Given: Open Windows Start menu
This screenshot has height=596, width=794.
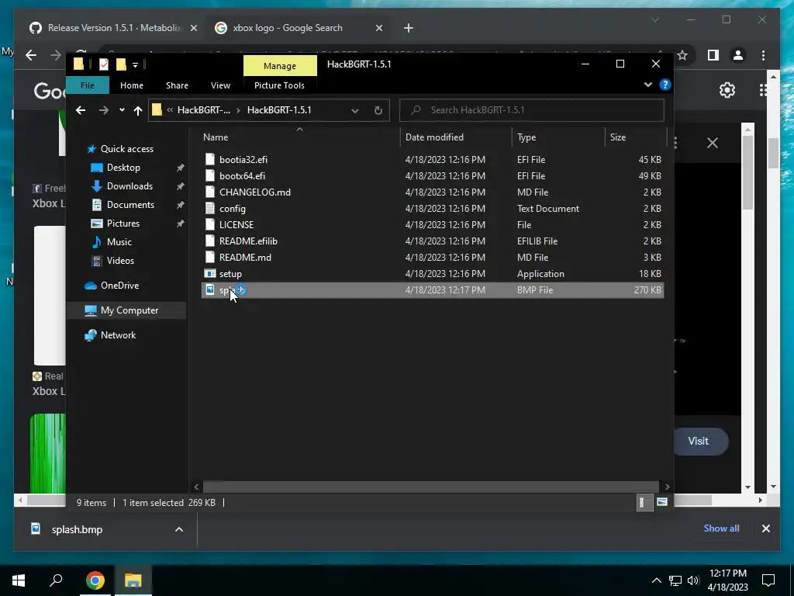Looking at the screenshot, I should pyautogui.click(x=19, y=580).
